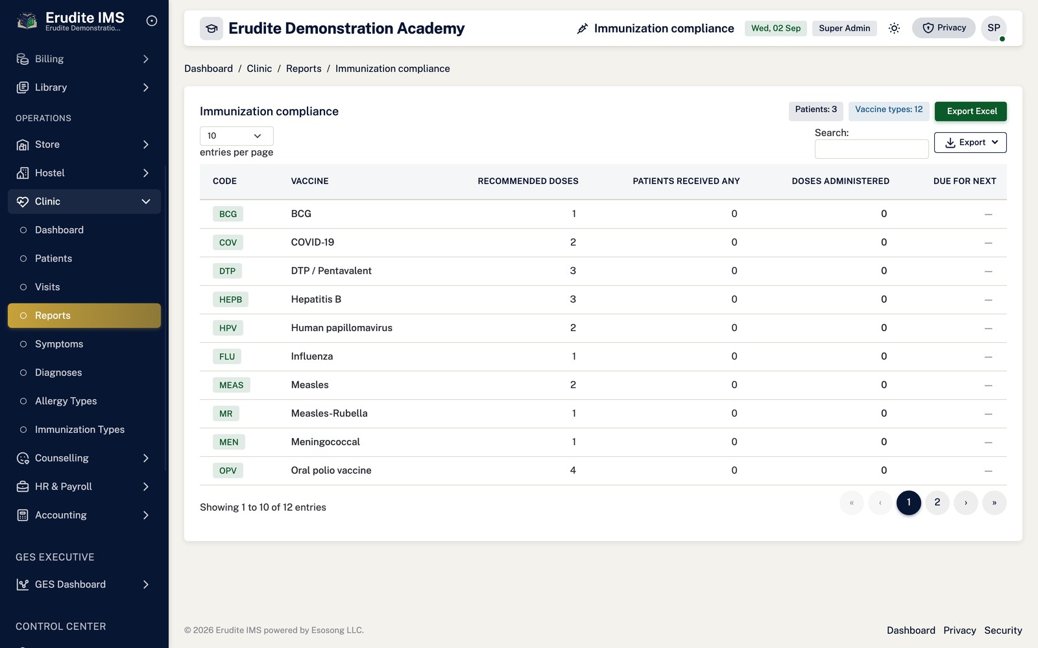
Task: Toggle the sidebar collapse circle icon
Action: pos(152,21)
